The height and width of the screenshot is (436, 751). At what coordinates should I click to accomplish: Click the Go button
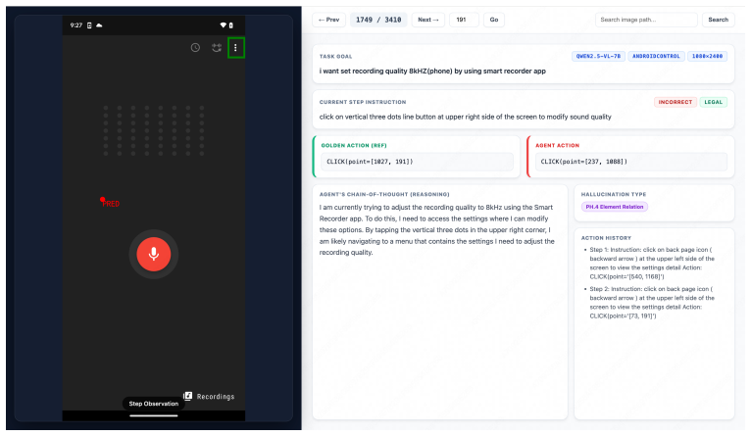coord(494,20)
